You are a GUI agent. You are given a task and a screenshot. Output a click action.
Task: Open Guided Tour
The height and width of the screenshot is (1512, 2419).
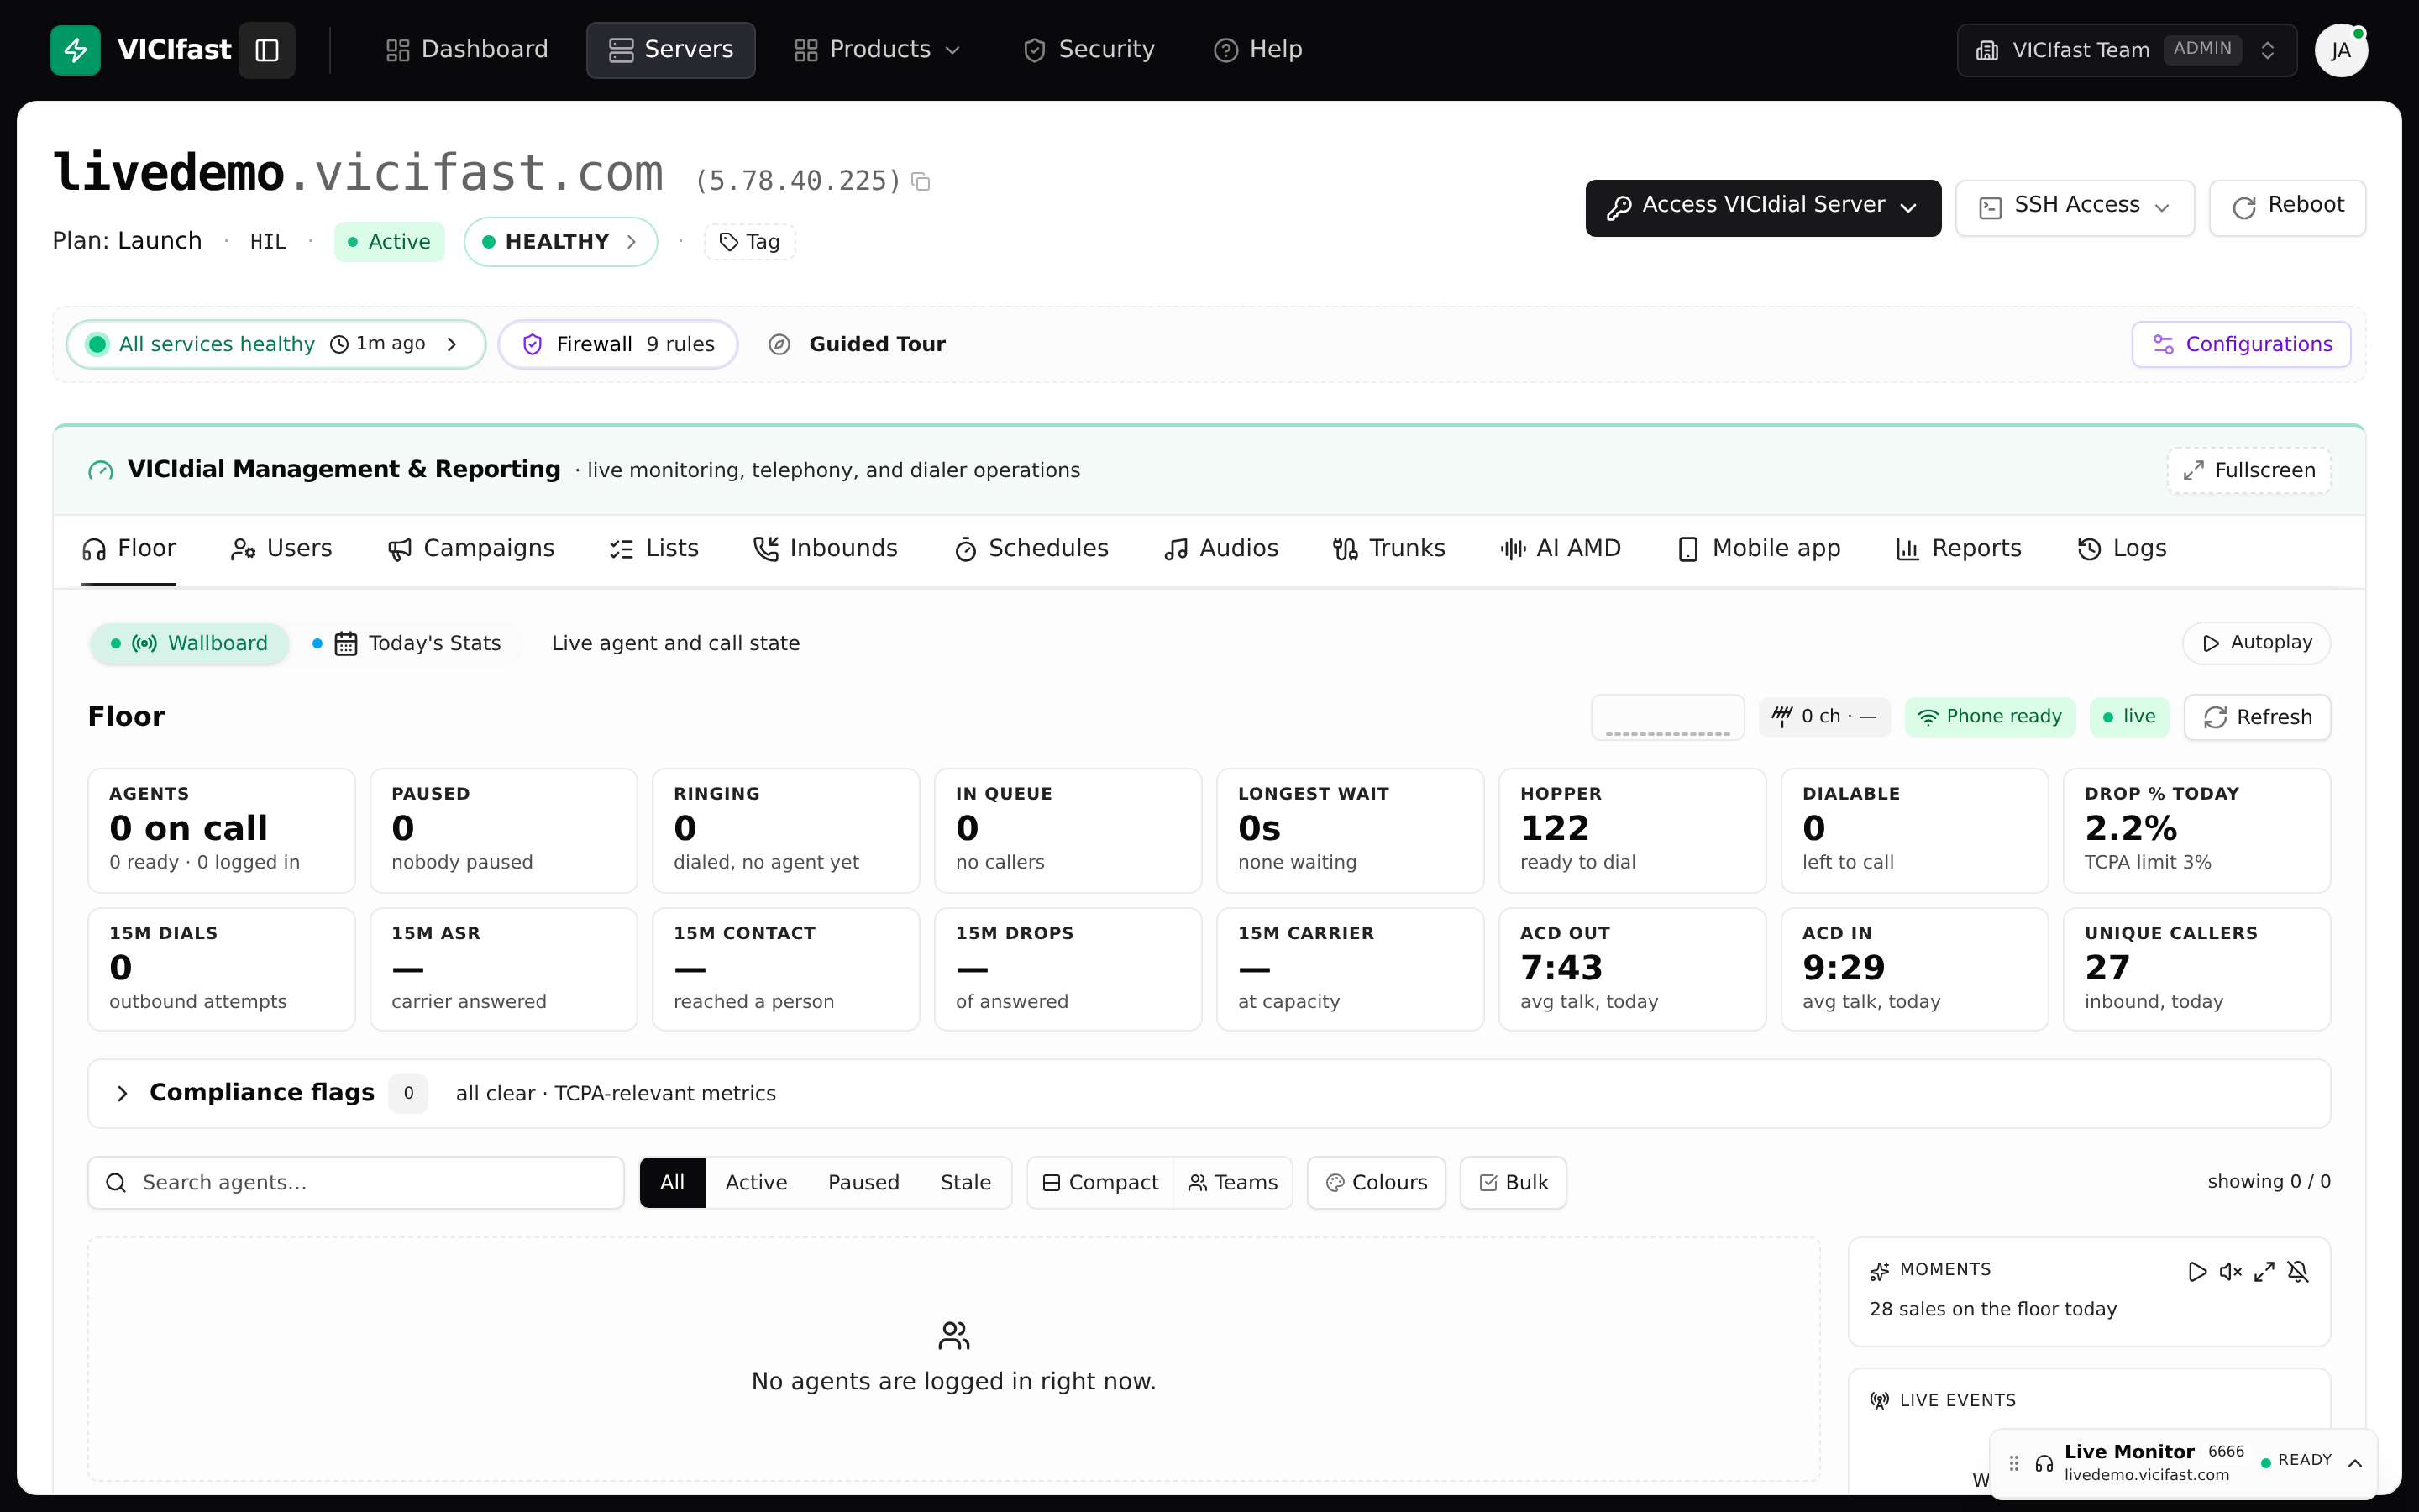click(857, 344)
